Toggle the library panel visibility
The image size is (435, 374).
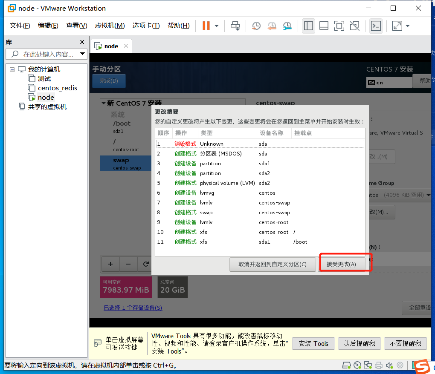coord(308,26)
